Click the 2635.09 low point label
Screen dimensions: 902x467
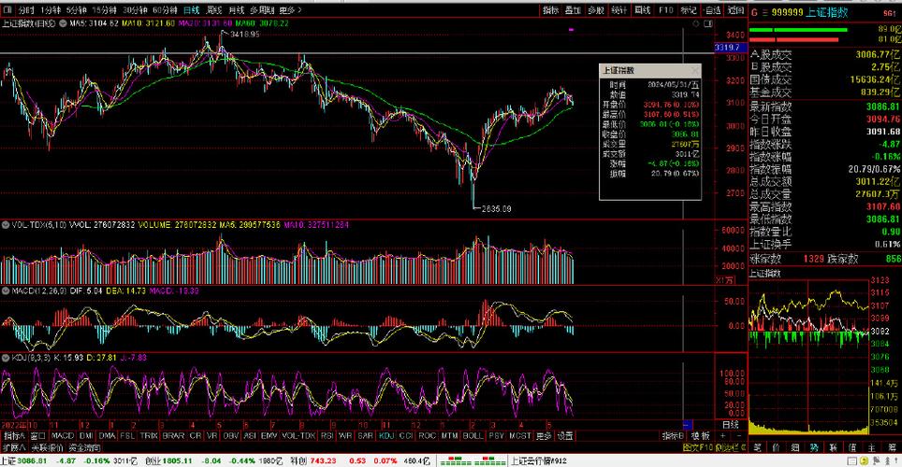494,209
